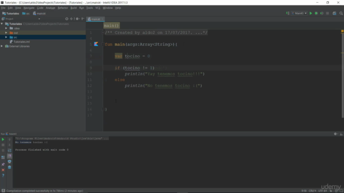Image resolution: width=344 pixels, height=193 pixels.
Task: Start debugging with the Debug bug icon
Action: (316, 13)
